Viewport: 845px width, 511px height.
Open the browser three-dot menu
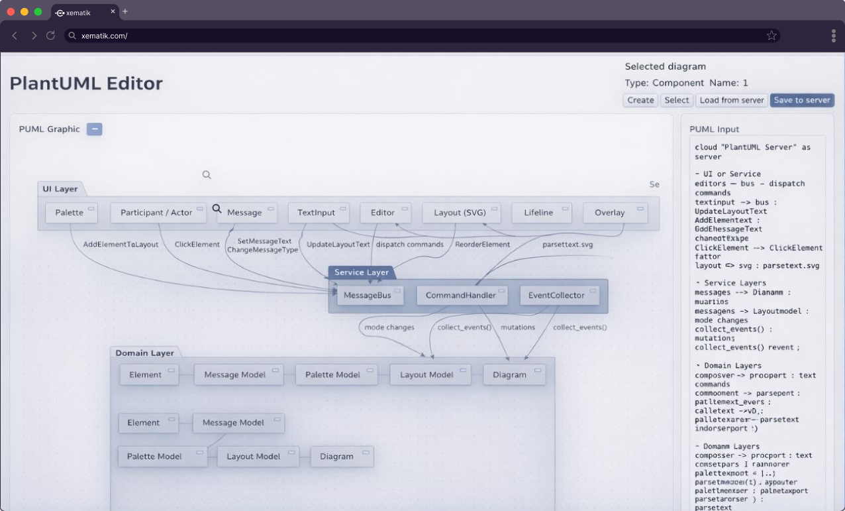(x=833, y=36)
